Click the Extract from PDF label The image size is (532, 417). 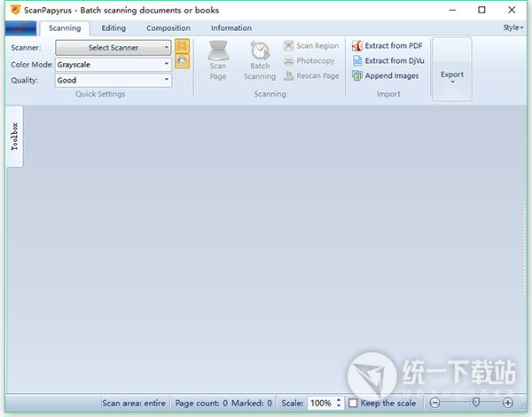394,45
